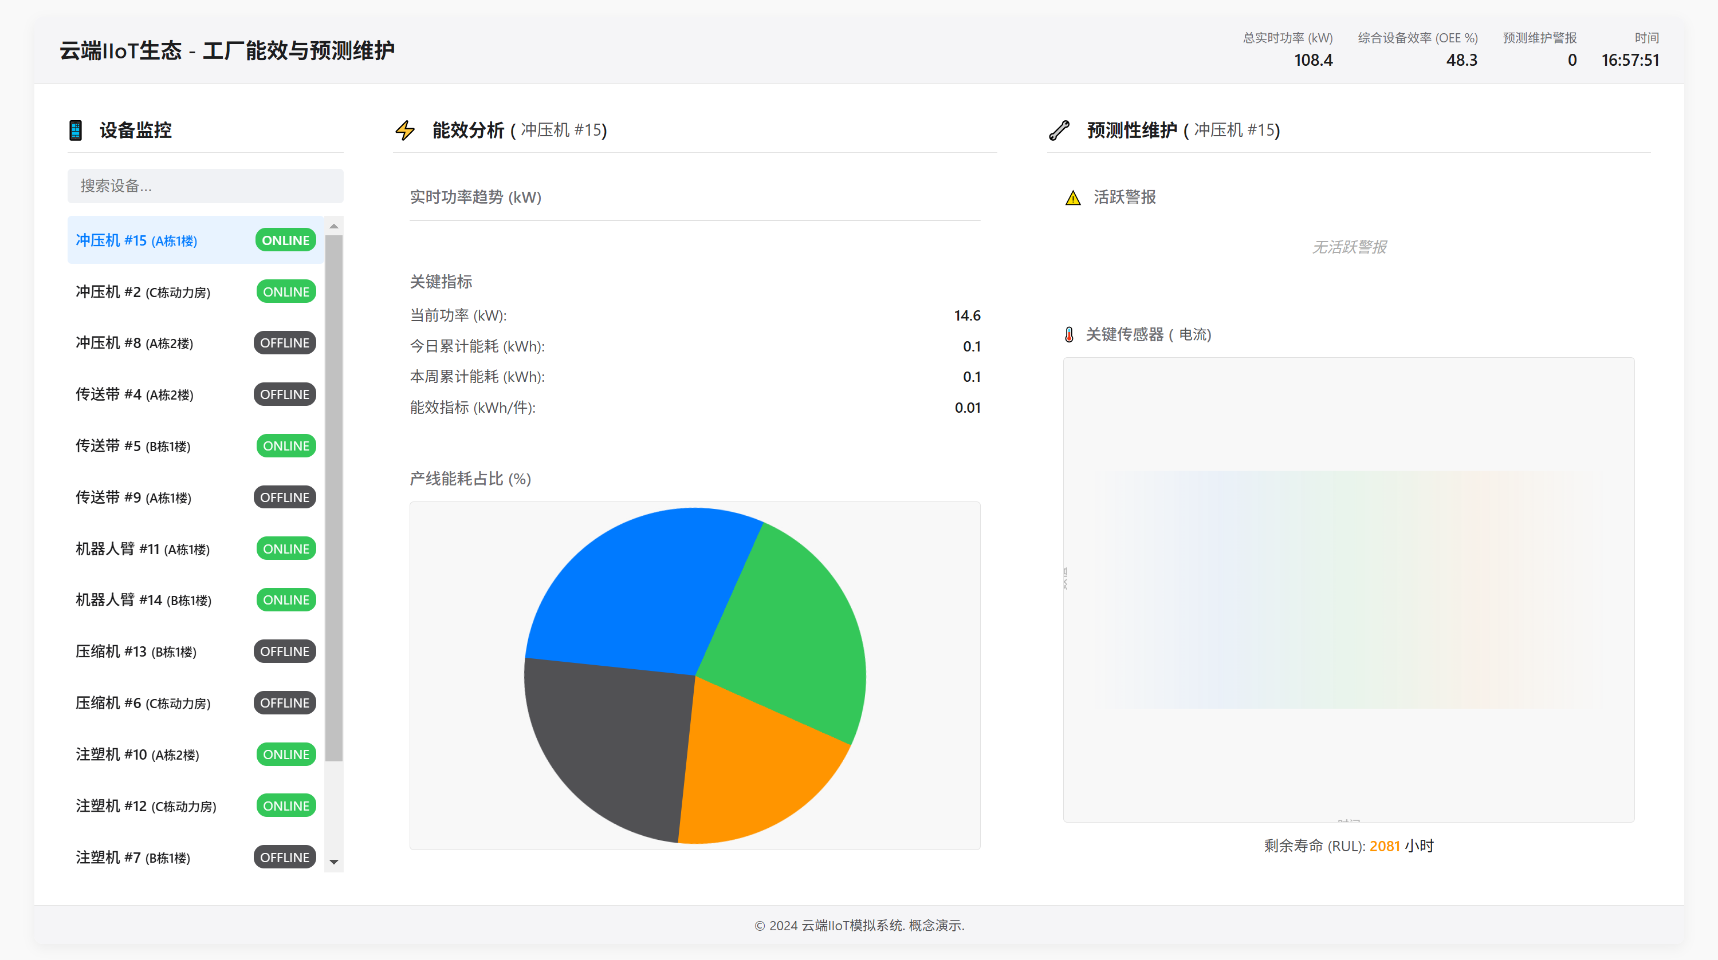Click the predictive maintenance alert count
The image size is (1718, 960).
tap(1571, 60)
